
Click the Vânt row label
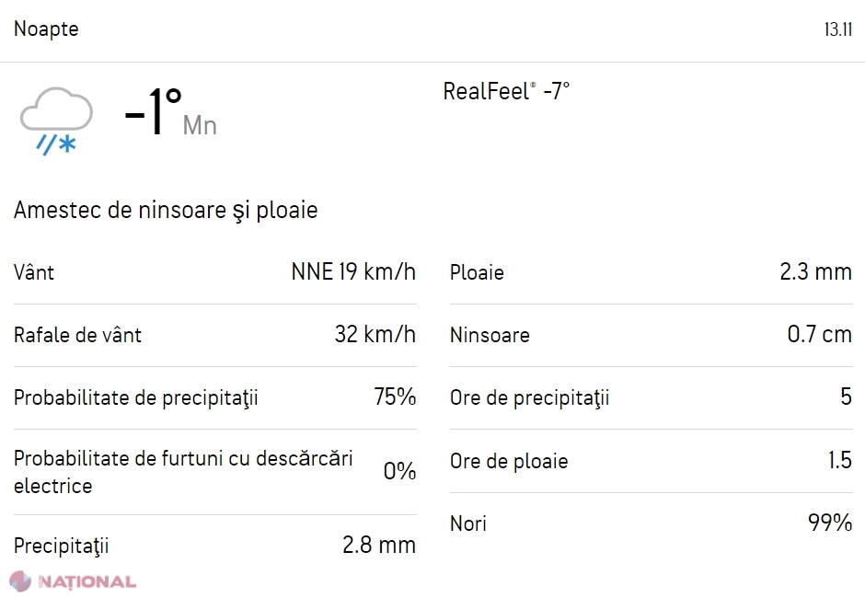[34, 272]
